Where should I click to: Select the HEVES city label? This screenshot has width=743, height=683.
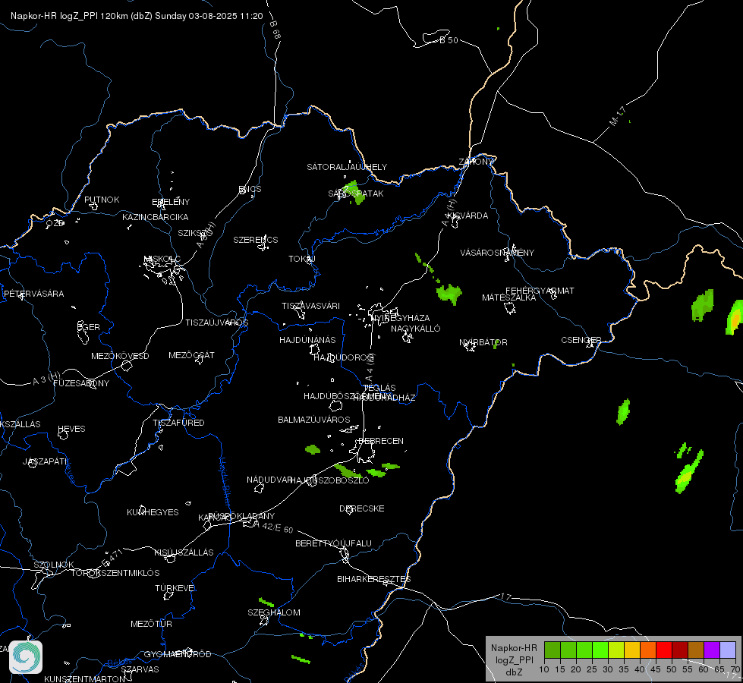[x=71, y=429]
